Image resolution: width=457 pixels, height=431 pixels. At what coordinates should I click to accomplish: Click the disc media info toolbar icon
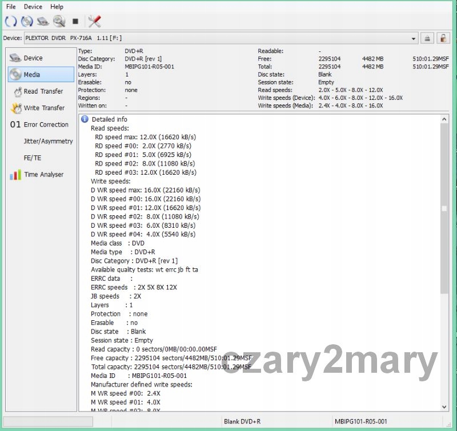click(x=27, y=22)
